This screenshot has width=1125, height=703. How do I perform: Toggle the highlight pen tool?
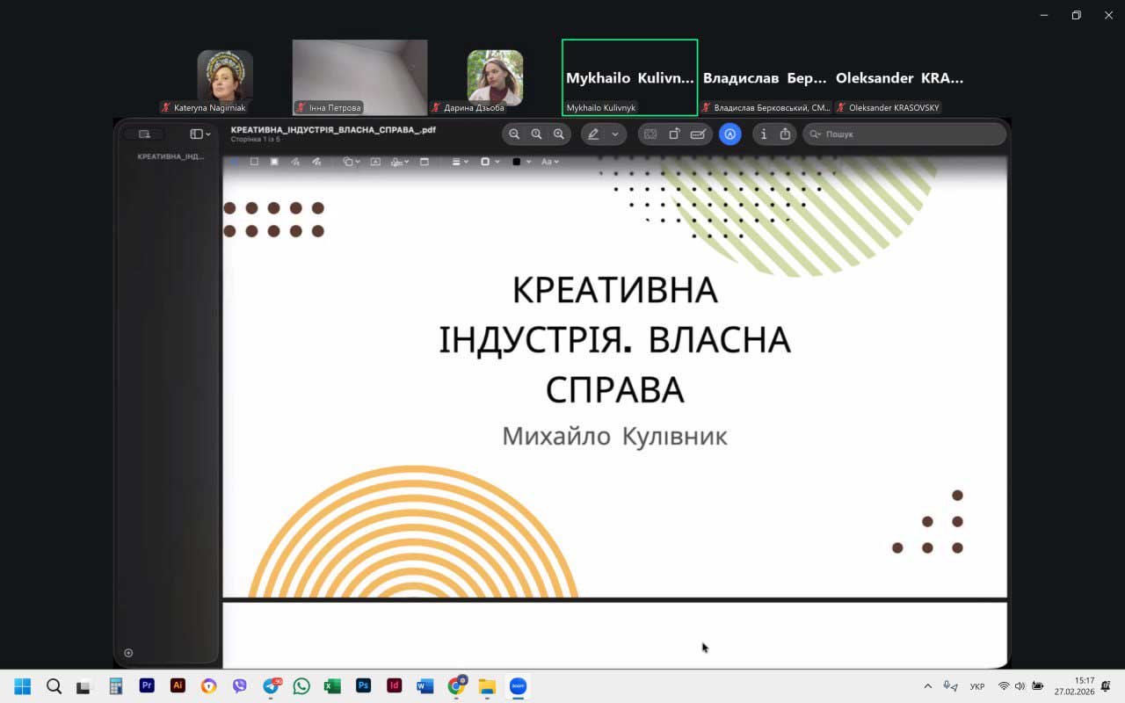pyautogui.click(x=593, y=134)
